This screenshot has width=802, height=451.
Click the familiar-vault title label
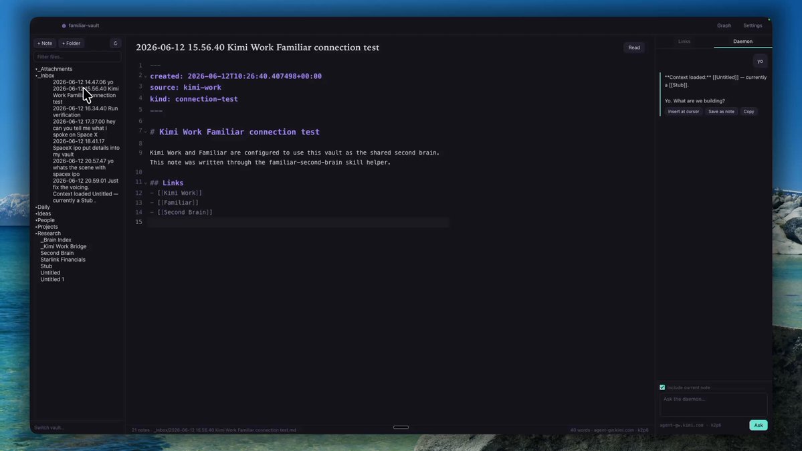pos(84,25)
